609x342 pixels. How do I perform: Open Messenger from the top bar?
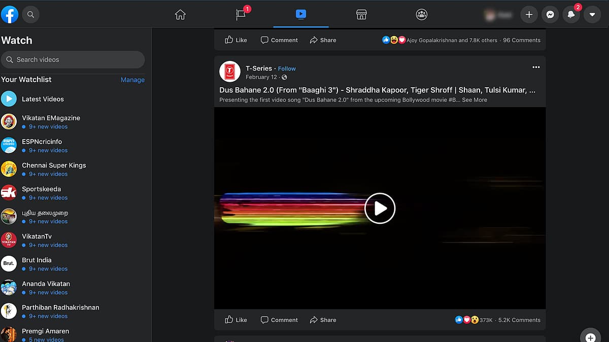550,14
